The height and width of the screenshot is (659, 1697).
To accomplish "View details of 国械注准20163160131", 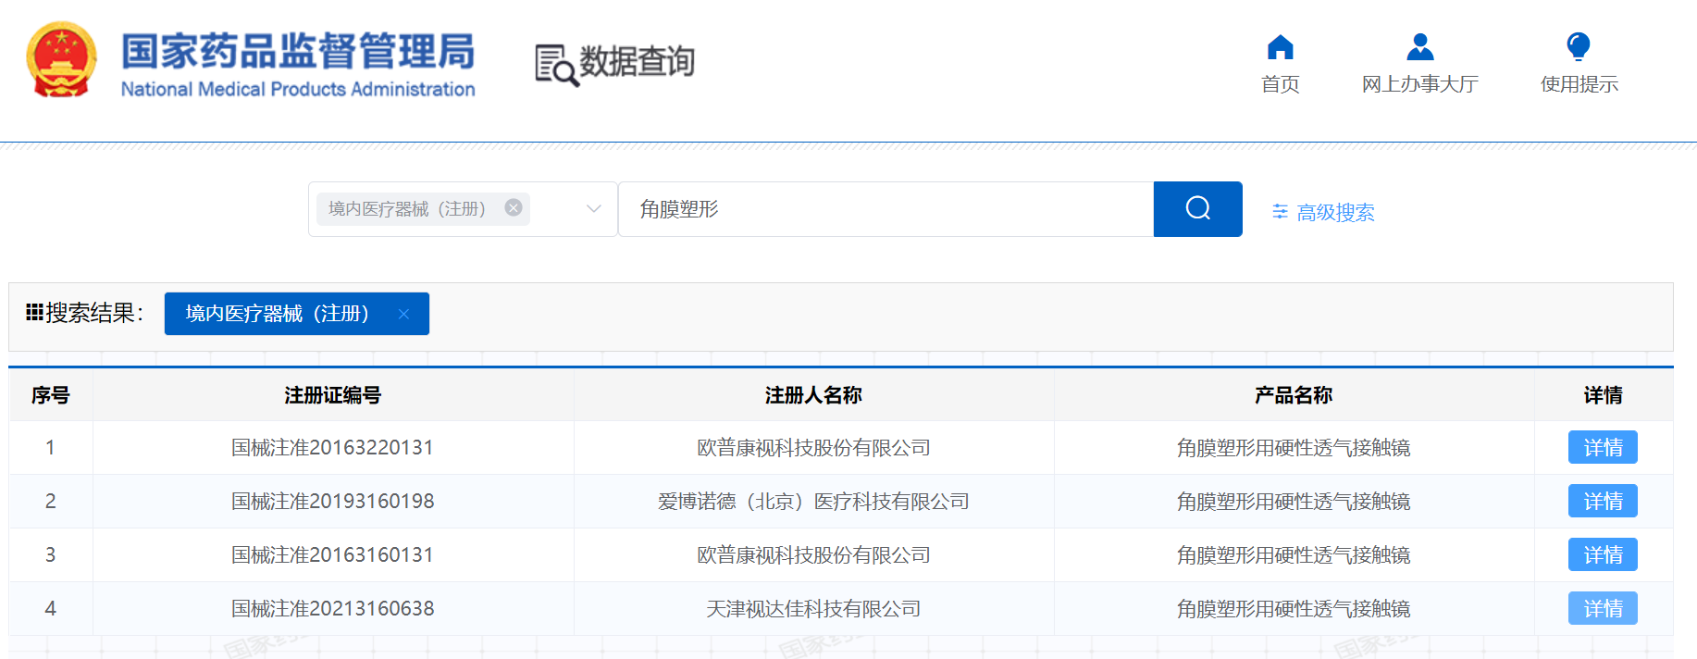I will click(1602, 555).
